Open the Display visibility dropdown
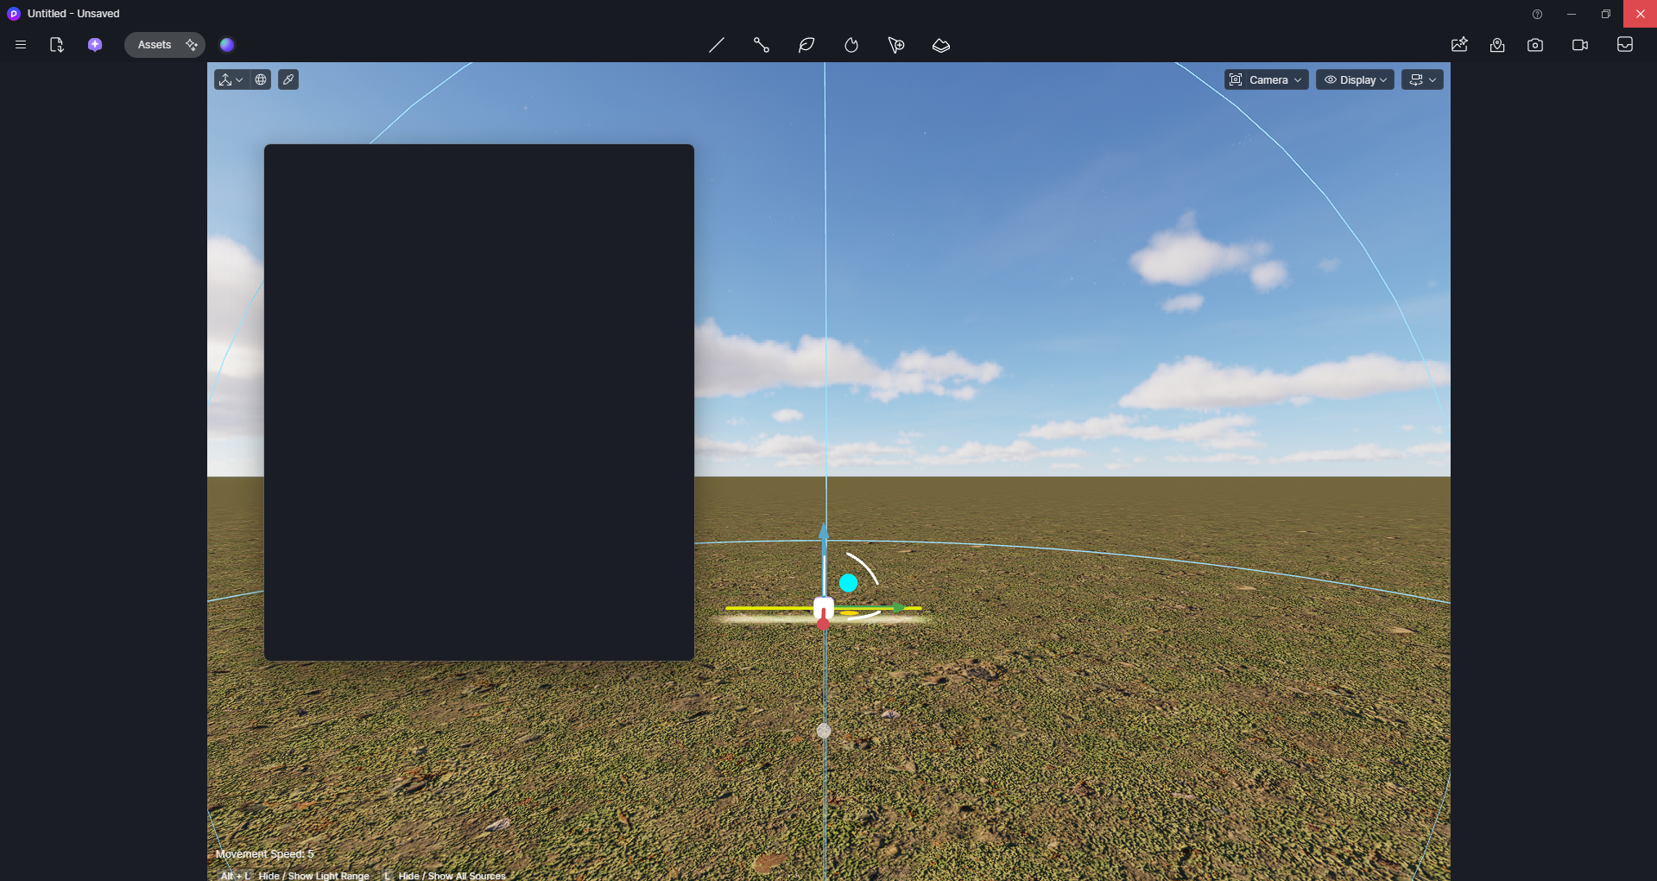This screenshot has height=881, width=1657. tap(1355, 80)
